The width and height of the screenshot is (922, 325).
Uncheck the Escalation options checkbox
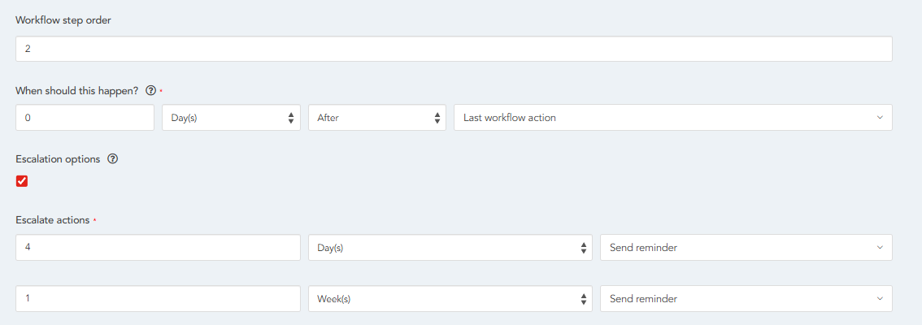22,181
